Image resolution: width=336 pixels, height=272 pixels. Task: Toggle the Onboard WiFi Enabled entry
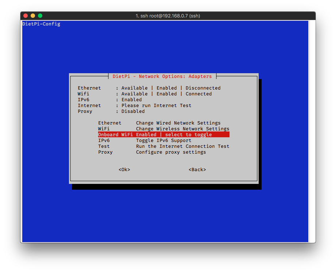click(164, 134)
